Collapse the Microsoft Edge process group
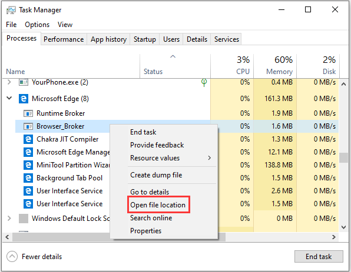 (x=9, y=98)
